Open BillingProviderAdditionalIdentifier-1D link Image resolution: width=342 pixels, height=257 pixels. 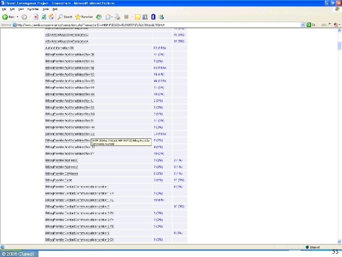[69, 81]
